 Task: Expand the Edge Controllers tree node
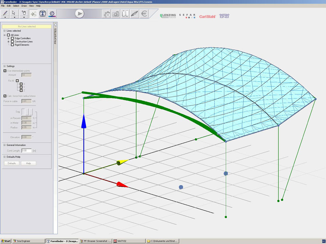pyautogui.click(x=8, y=38)
